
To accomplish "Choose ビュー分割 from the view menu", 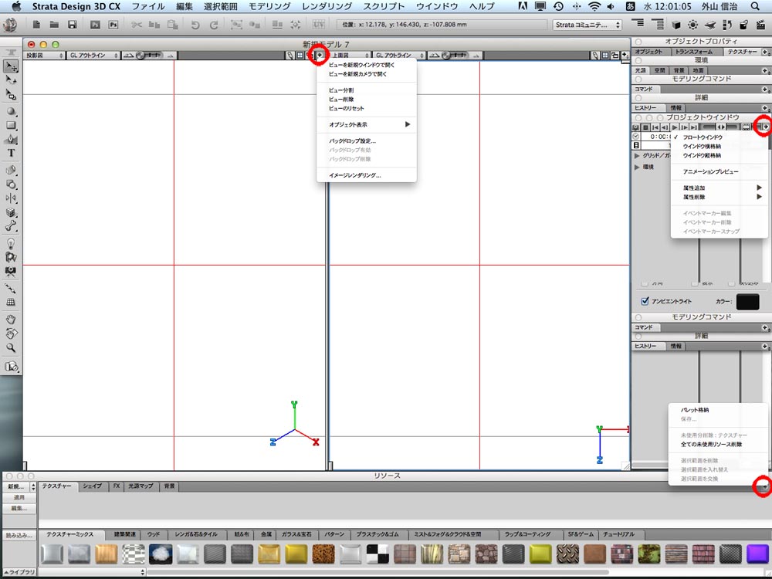I will click(x=367, y=90).
